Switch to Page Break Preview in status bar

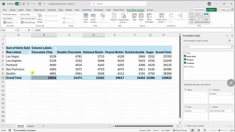[x=205, y=130]
